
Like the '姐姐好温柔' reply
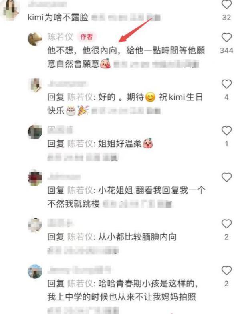[x=226, y=130]
